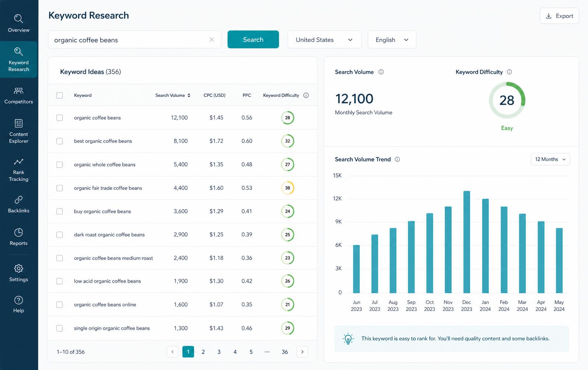Click info icon beside Search Volume heading
The width and height of the screenshot is (588, 370).
[x=381, y=72]
